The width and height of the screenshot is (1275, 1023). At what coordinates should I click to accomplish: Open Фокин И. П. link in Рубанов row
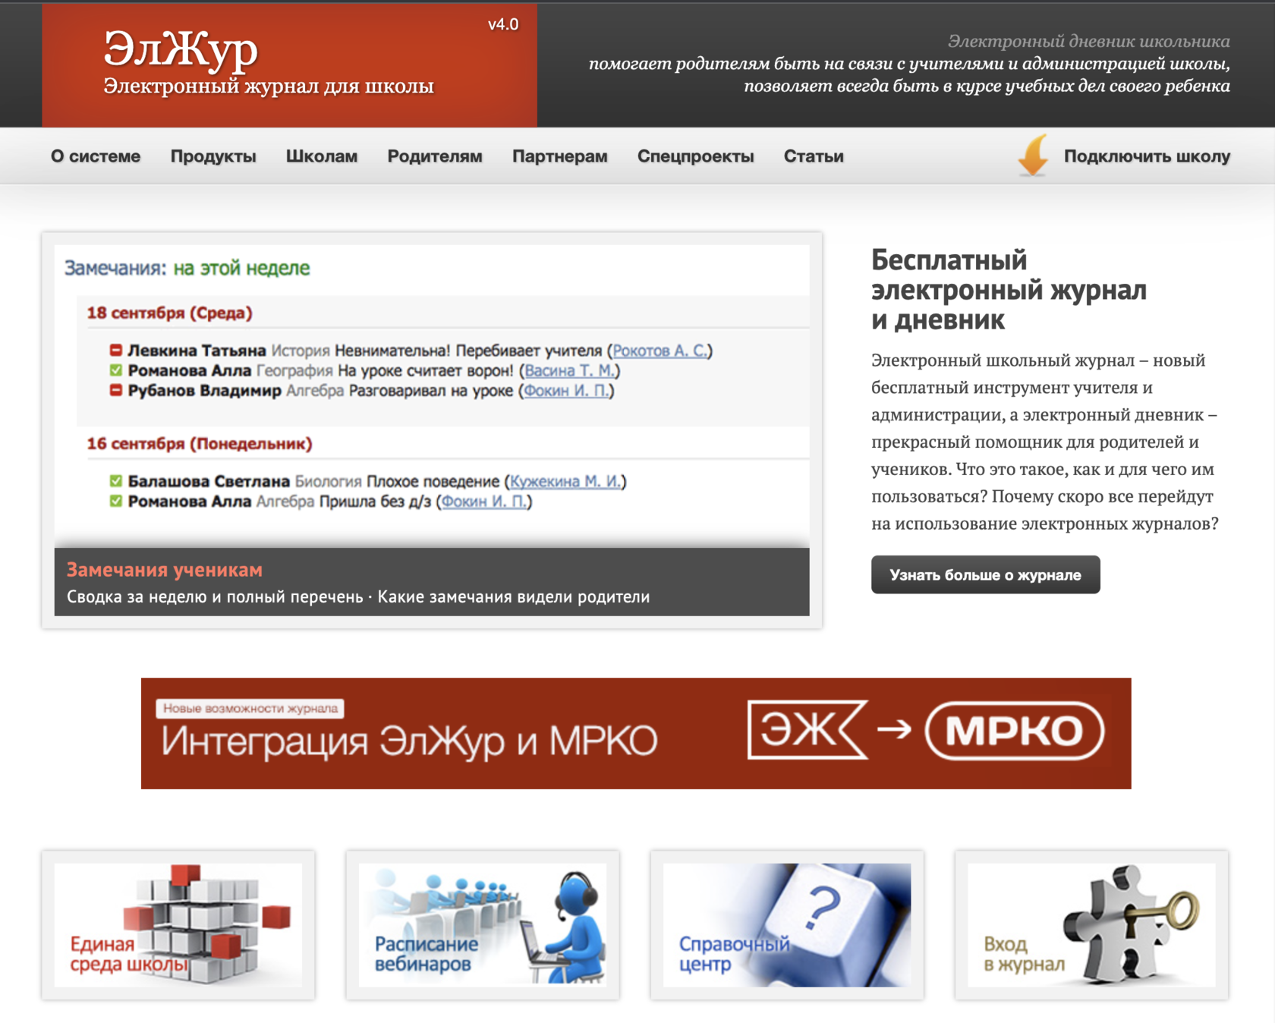566,391
